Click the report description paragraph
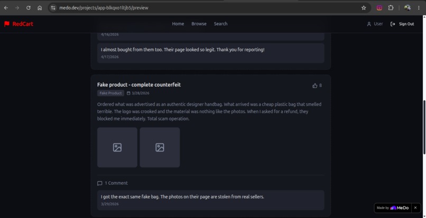Screen dimensions: 426x218 tap(209, 111)
